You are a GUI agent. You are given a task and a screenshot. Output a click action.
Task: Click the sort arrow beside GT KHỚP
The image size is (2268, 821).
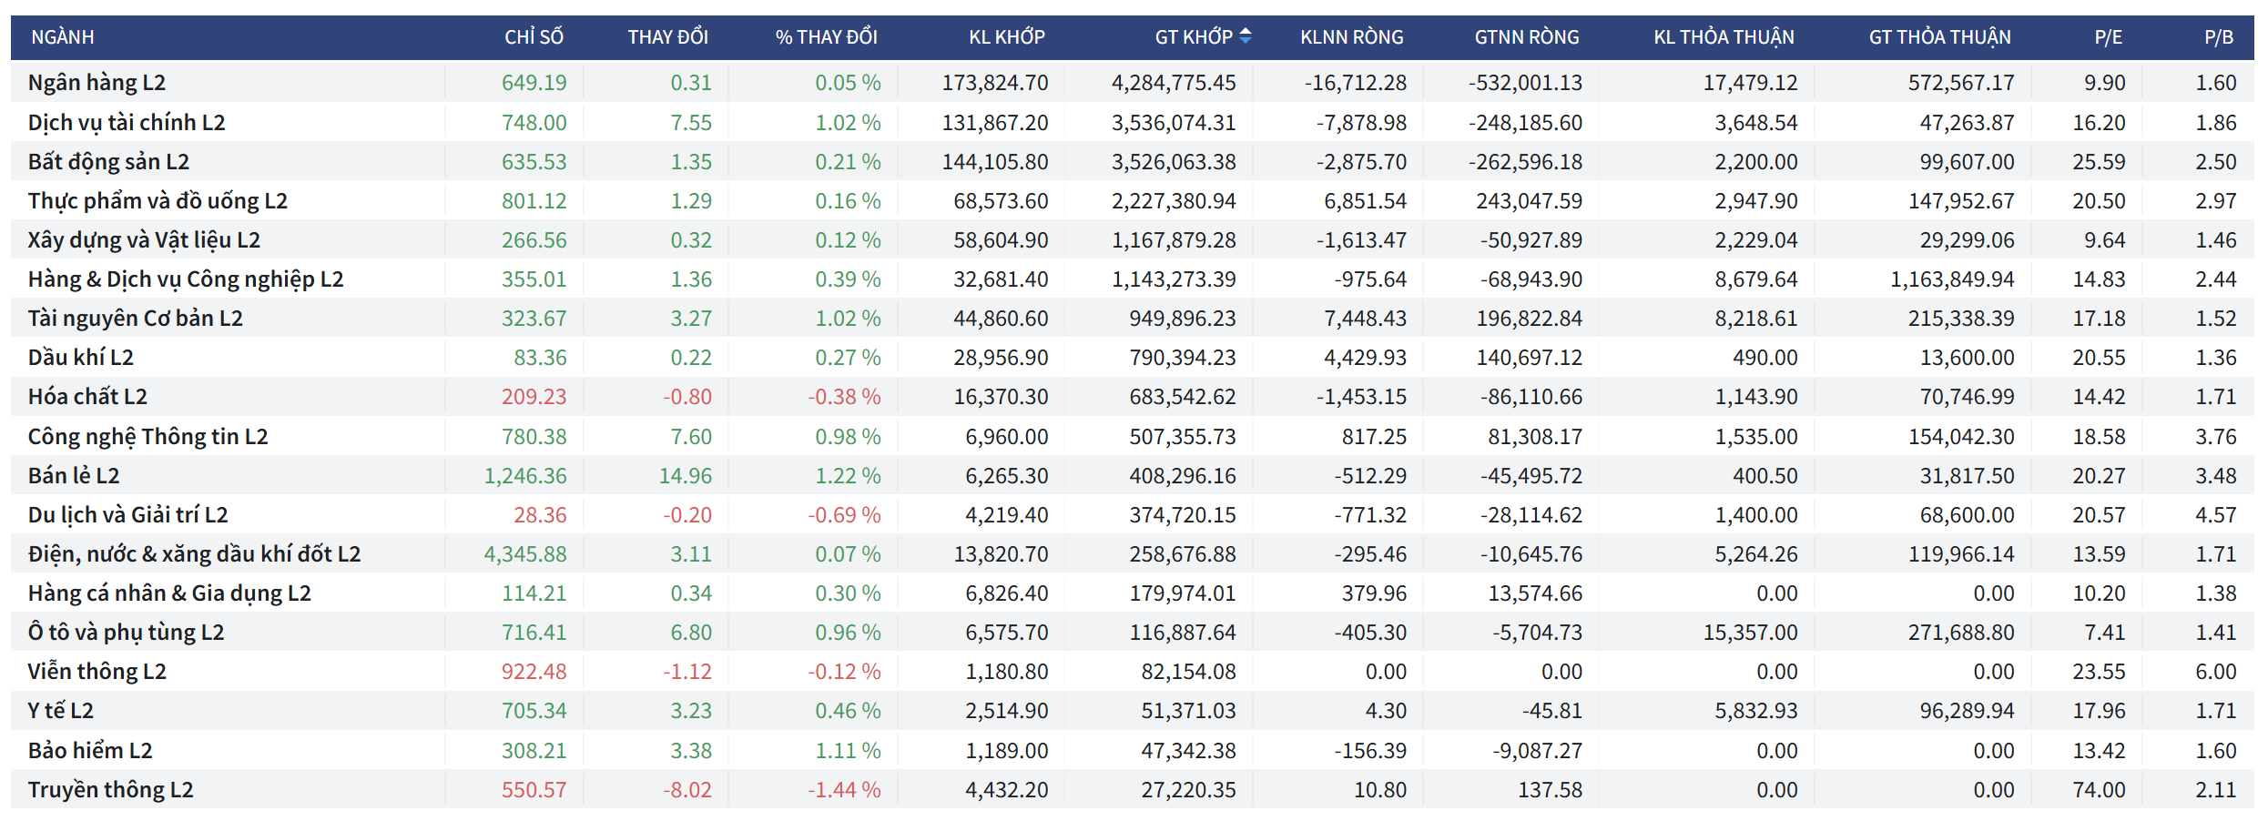tap(1245, 36)
